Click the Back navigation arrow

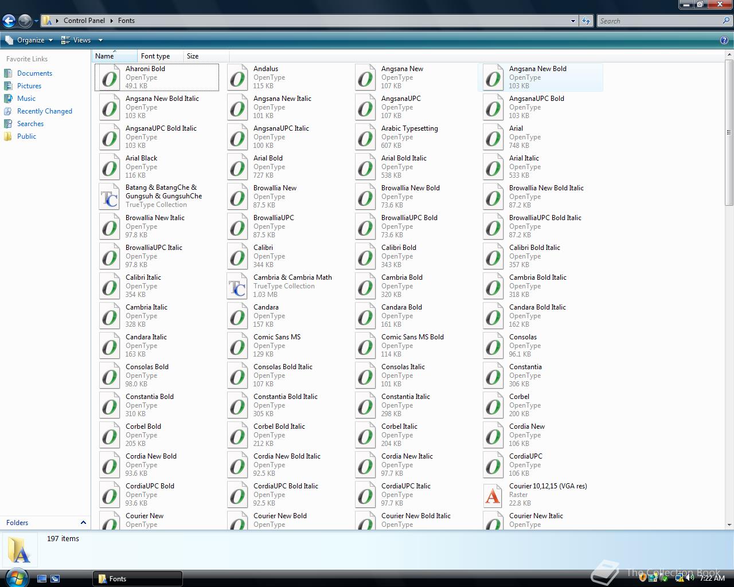pyautogui.click(x=9, y=21)
